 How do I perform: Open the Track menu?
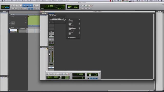[x=24, y=1]
